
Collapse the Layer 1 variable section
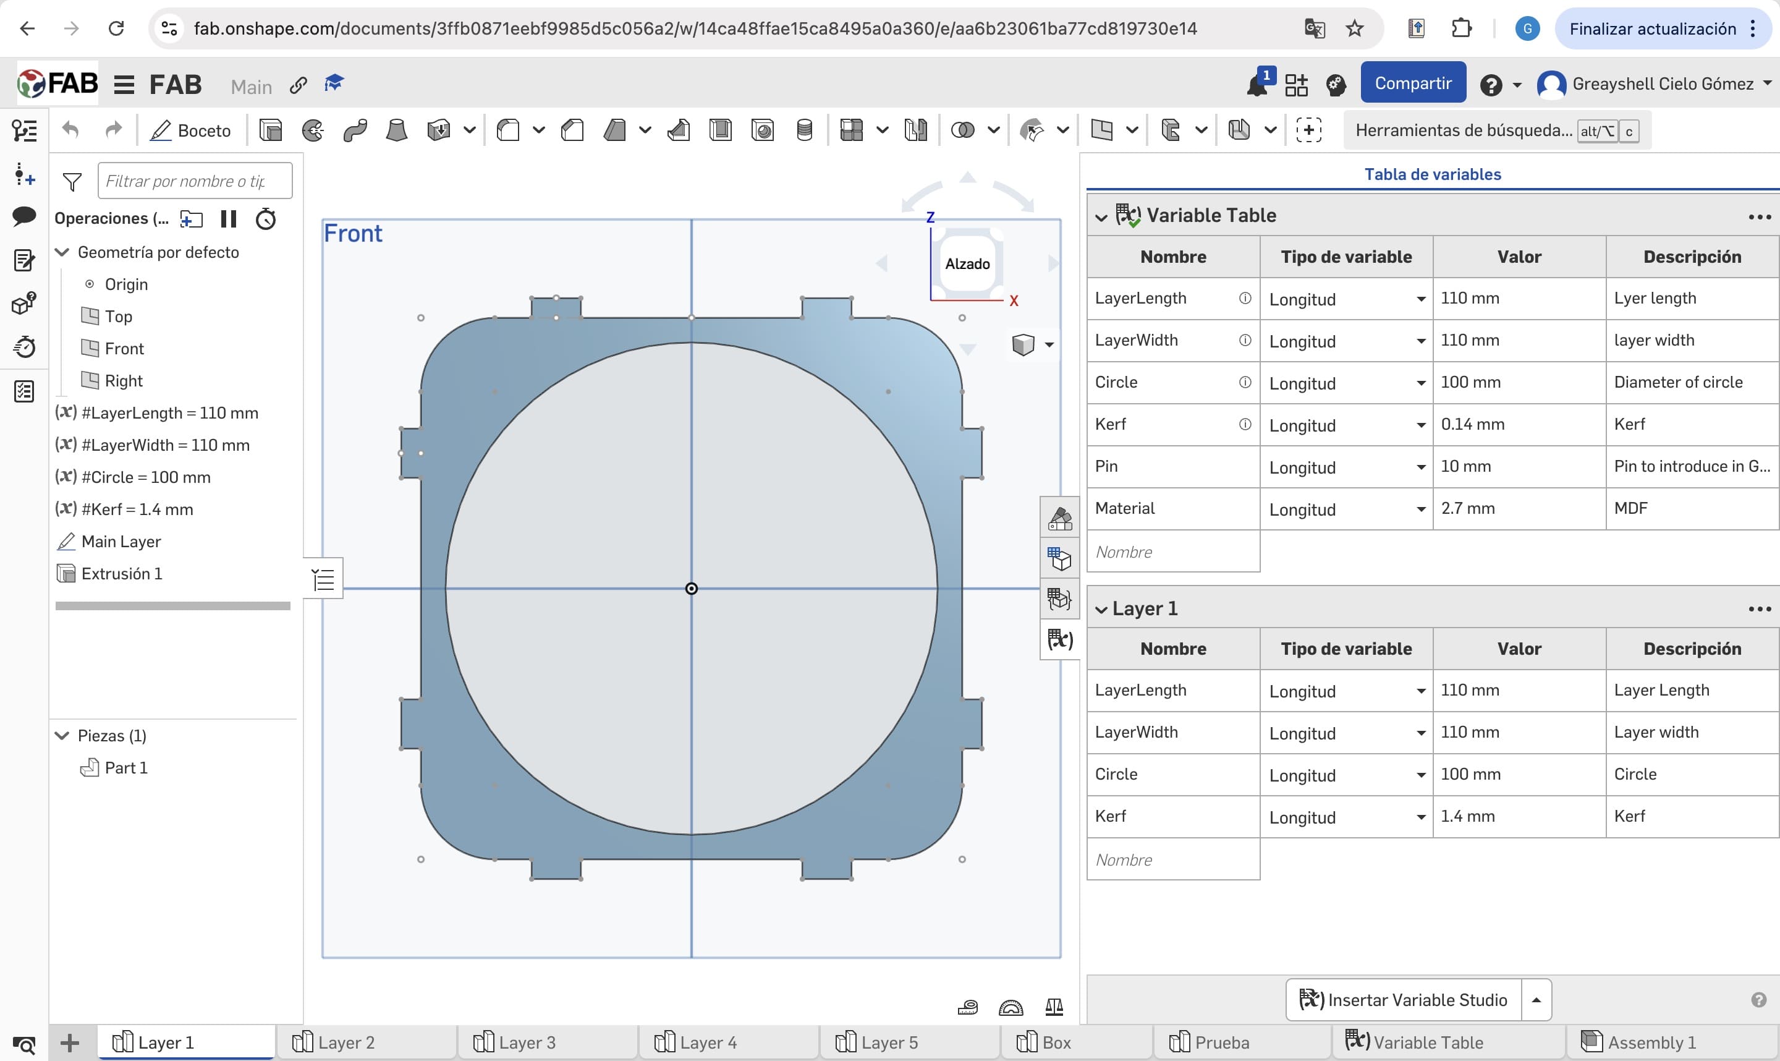[1101, 609]
